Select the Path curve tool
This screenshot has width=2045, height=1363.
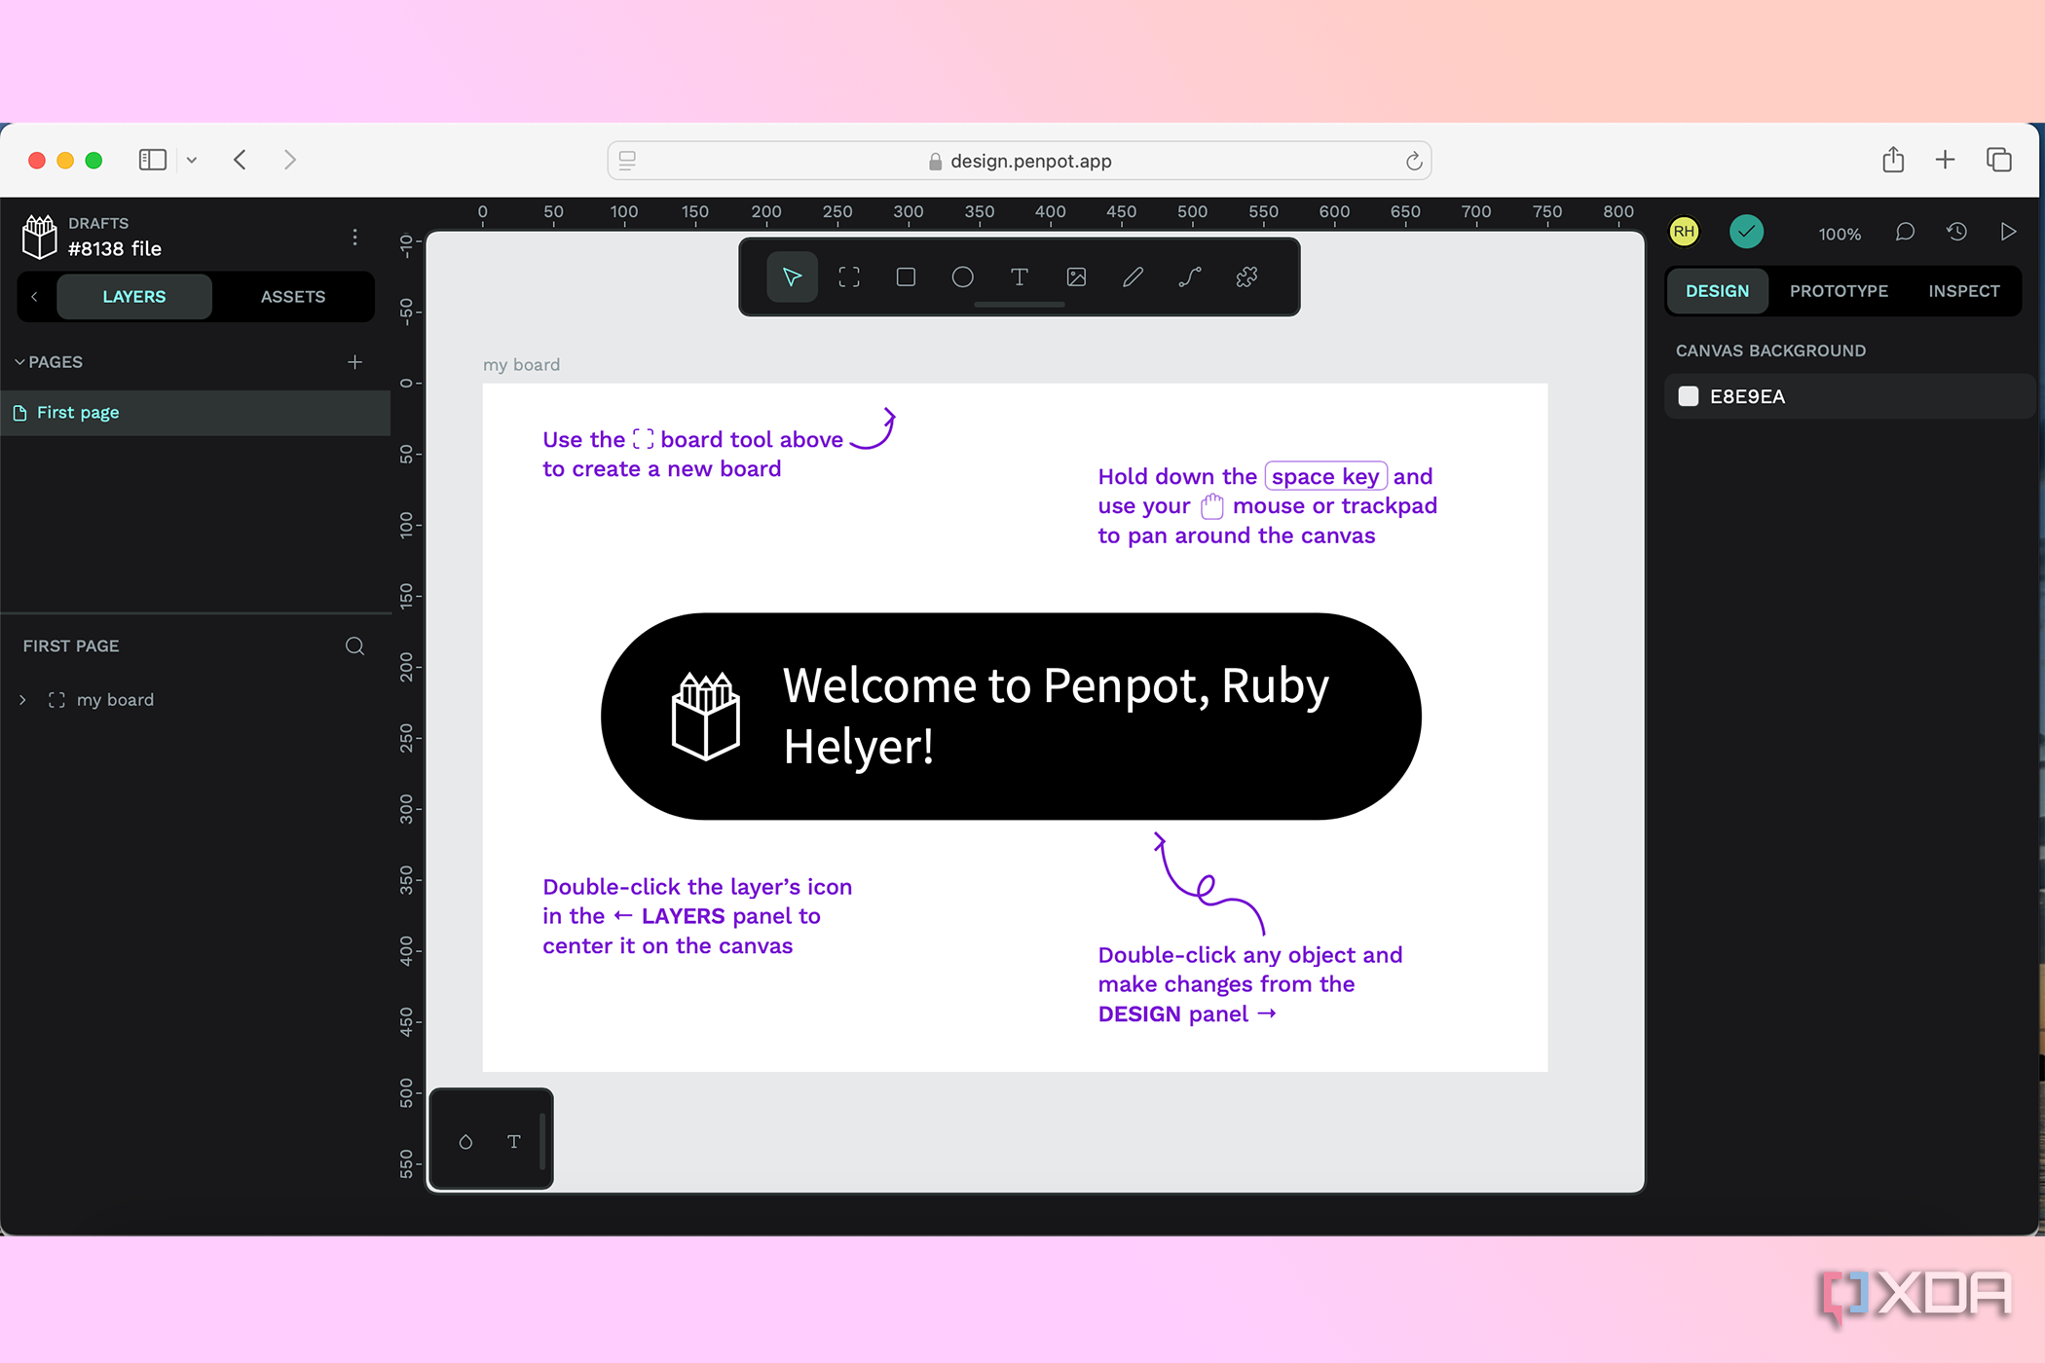[x=1190, y=277]
